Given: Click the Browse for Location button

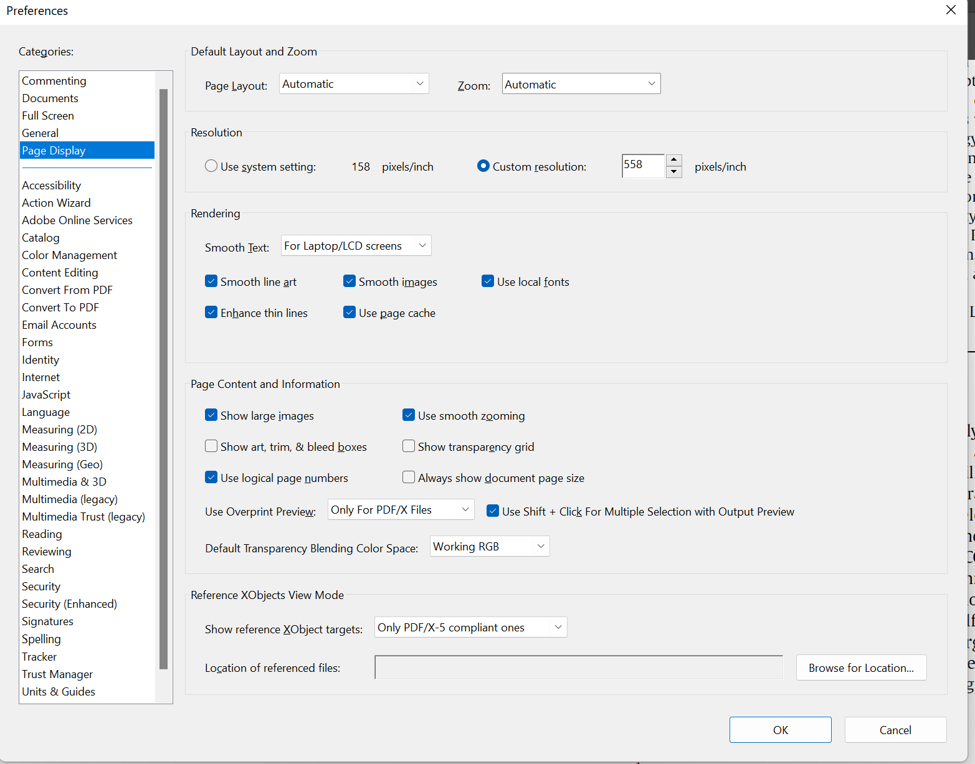Looking at the screenshot, I should [x=861, y=667].
